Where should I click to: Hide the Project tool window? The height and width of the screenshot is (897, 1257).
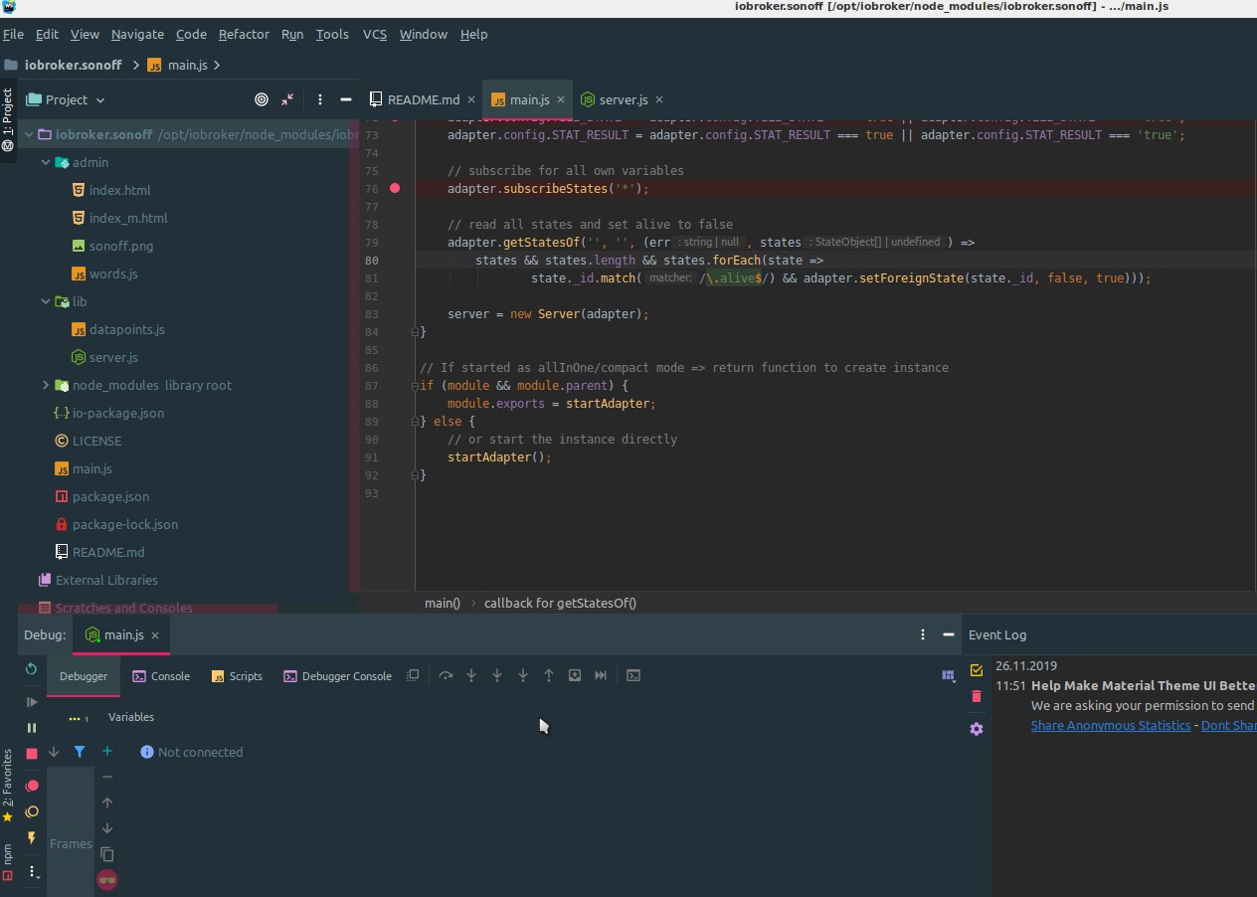point(346,99)
